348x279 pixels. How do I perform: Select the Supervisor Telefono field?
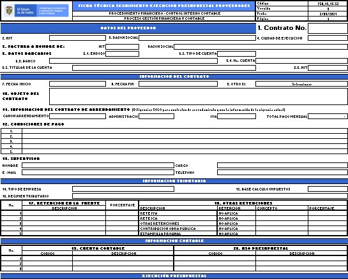pyautogui.click(x=282, y=172)
